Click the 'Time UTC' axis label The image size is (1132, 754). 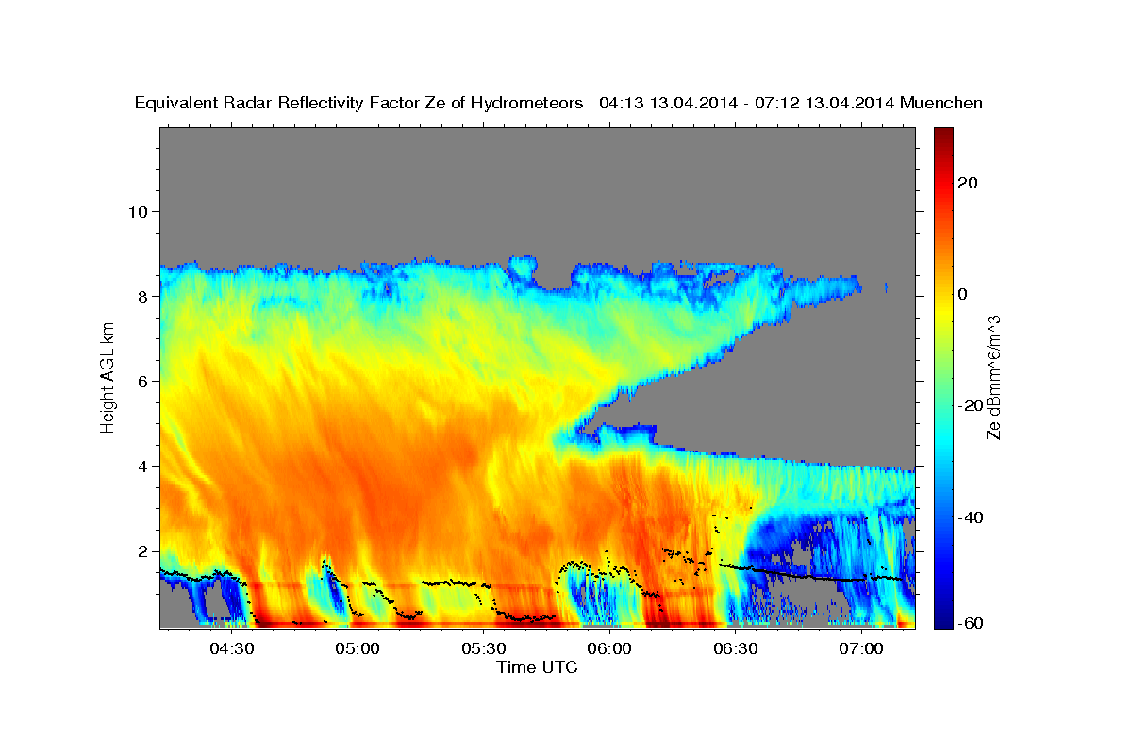tap(537, 667)
